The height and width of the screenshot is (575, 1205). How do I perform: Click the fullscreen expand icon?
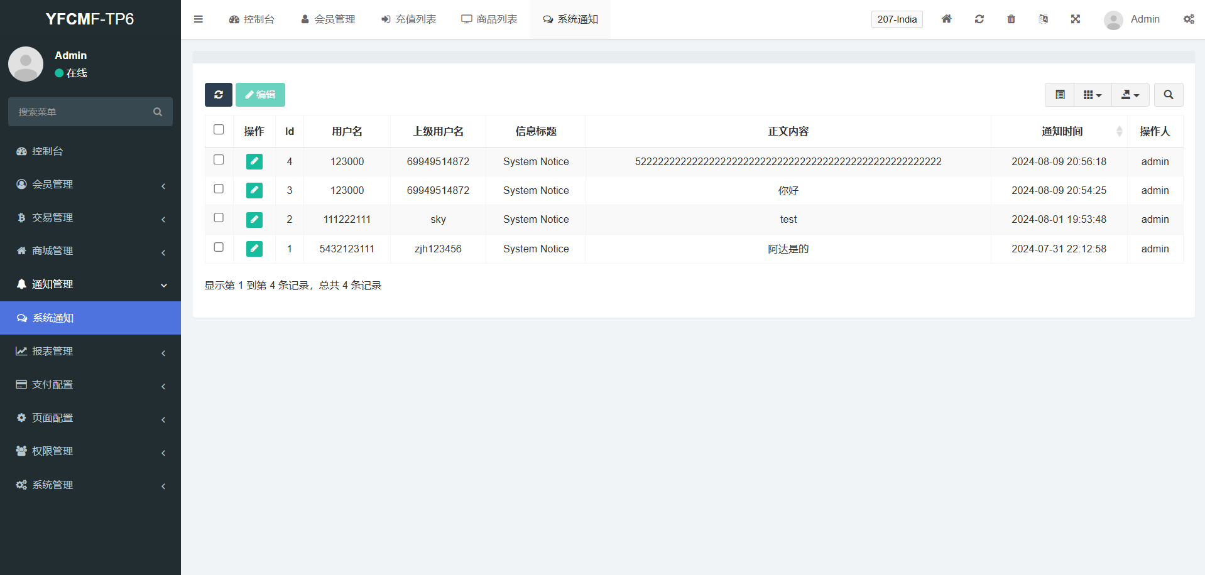click(x=1075, y=19)
